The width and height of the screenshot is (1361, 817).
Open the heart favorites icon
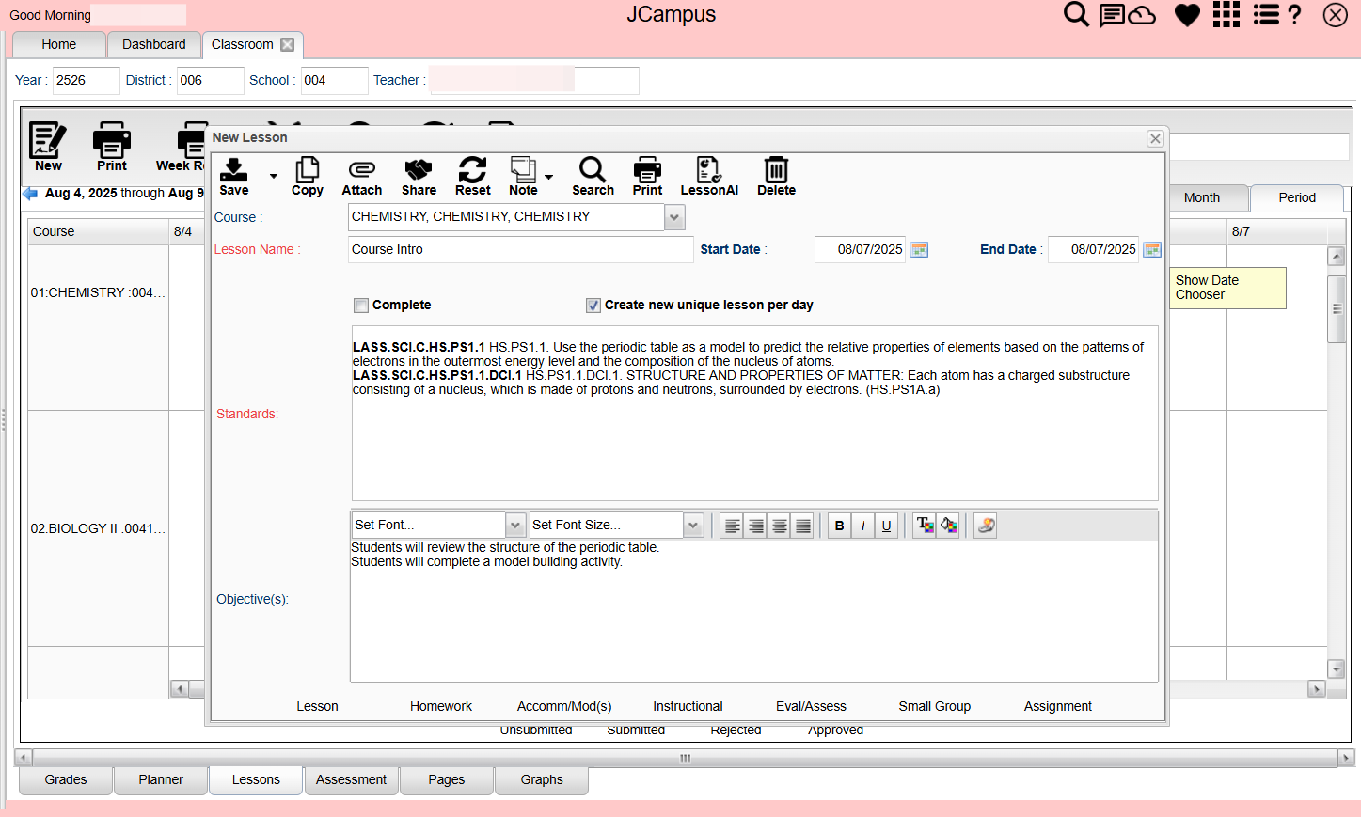point(1187,15)
